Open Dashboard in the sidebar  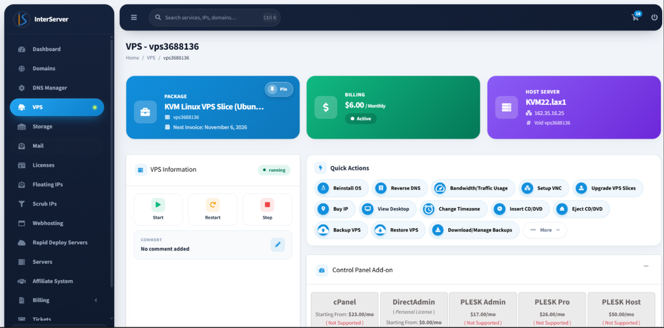(x=57, y=49)
